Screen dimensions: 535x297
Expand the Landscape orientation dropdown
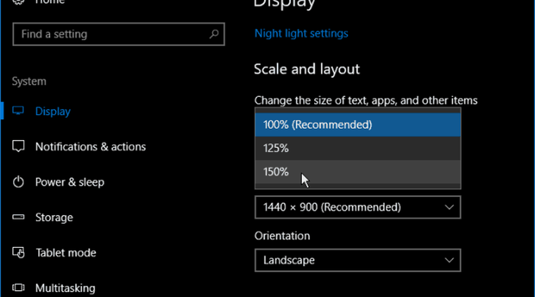pos(357,261)
